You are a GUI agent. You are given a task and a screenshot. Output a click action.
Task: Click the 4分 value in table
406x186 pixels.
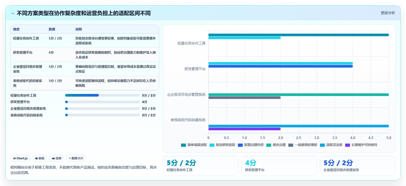51,52
